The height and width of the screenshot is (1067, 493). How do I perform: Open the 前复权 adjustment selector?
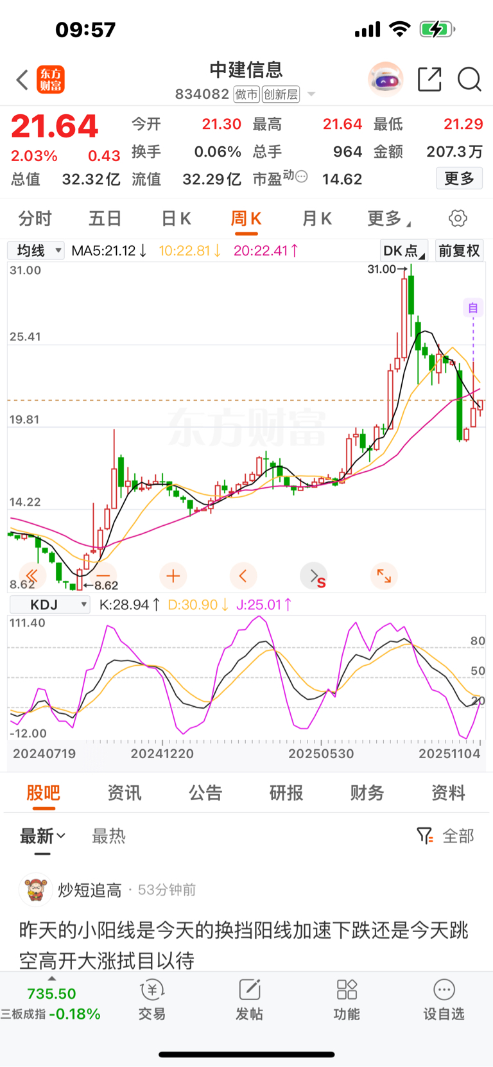point(459,250)
